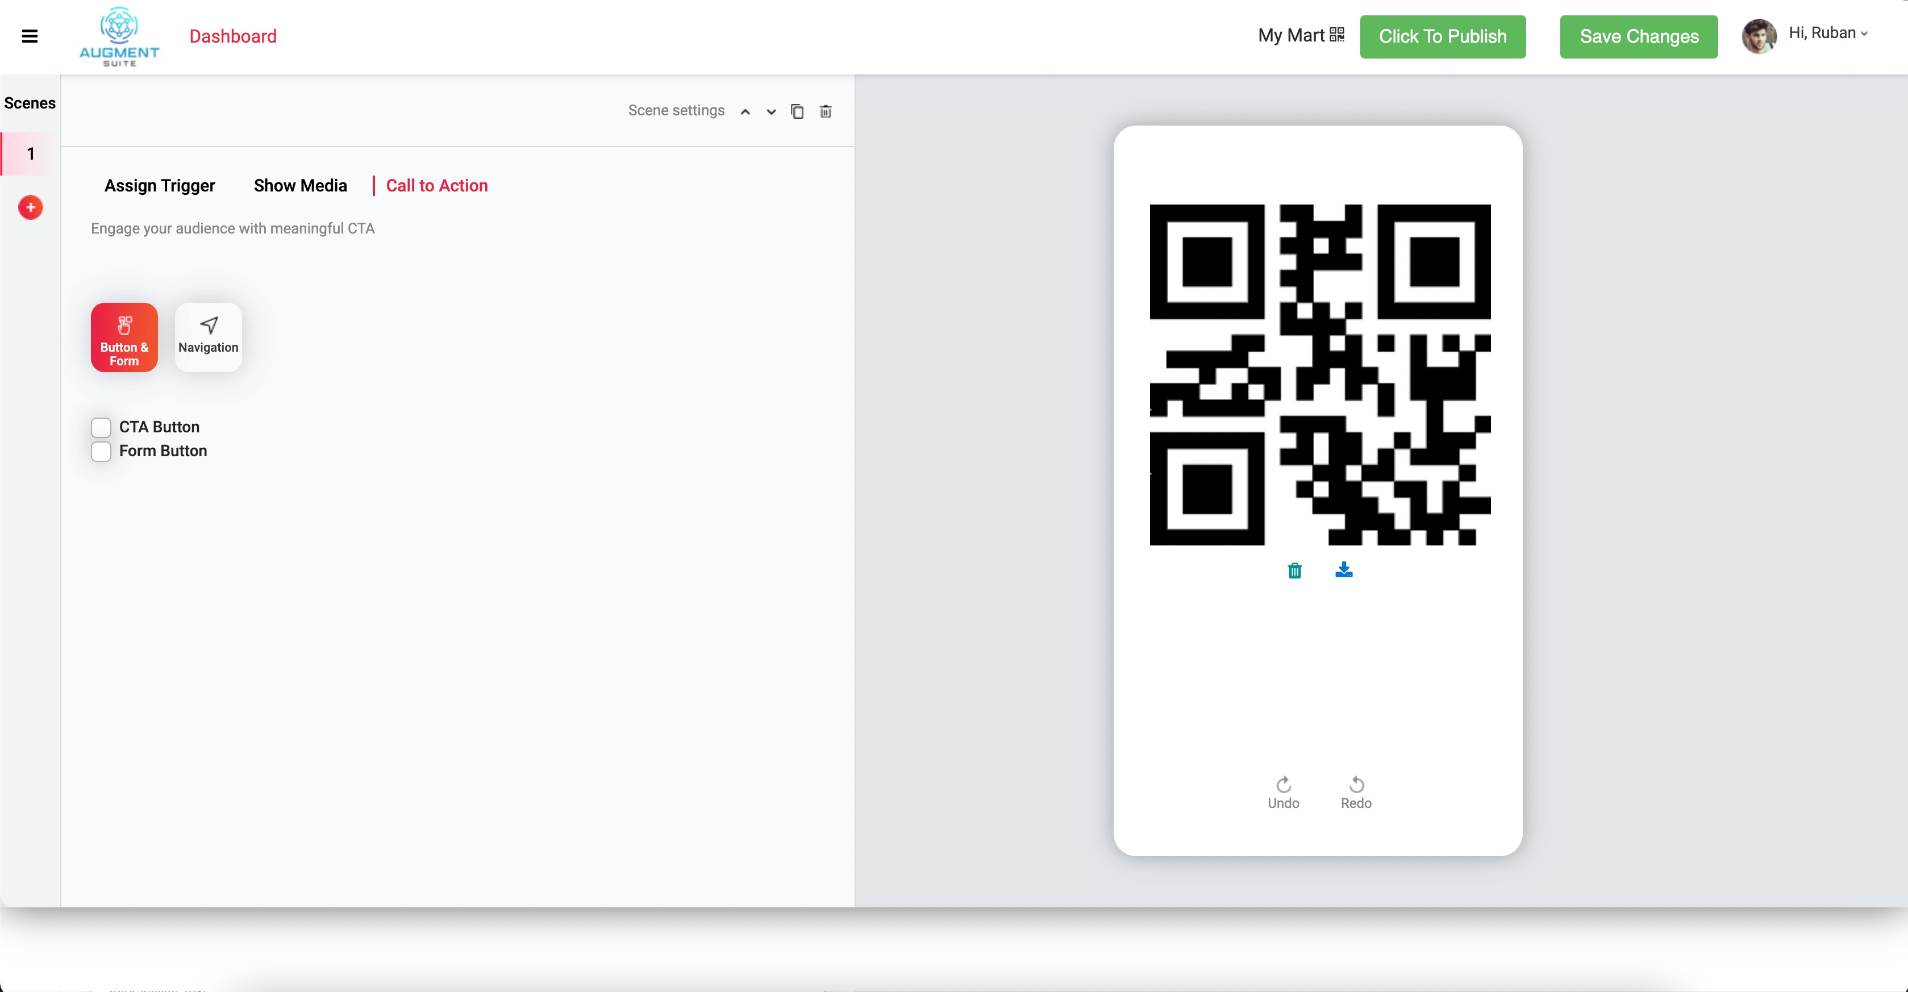
Task: Duplicate the scene with the copy icon
Action: (797, 111)
